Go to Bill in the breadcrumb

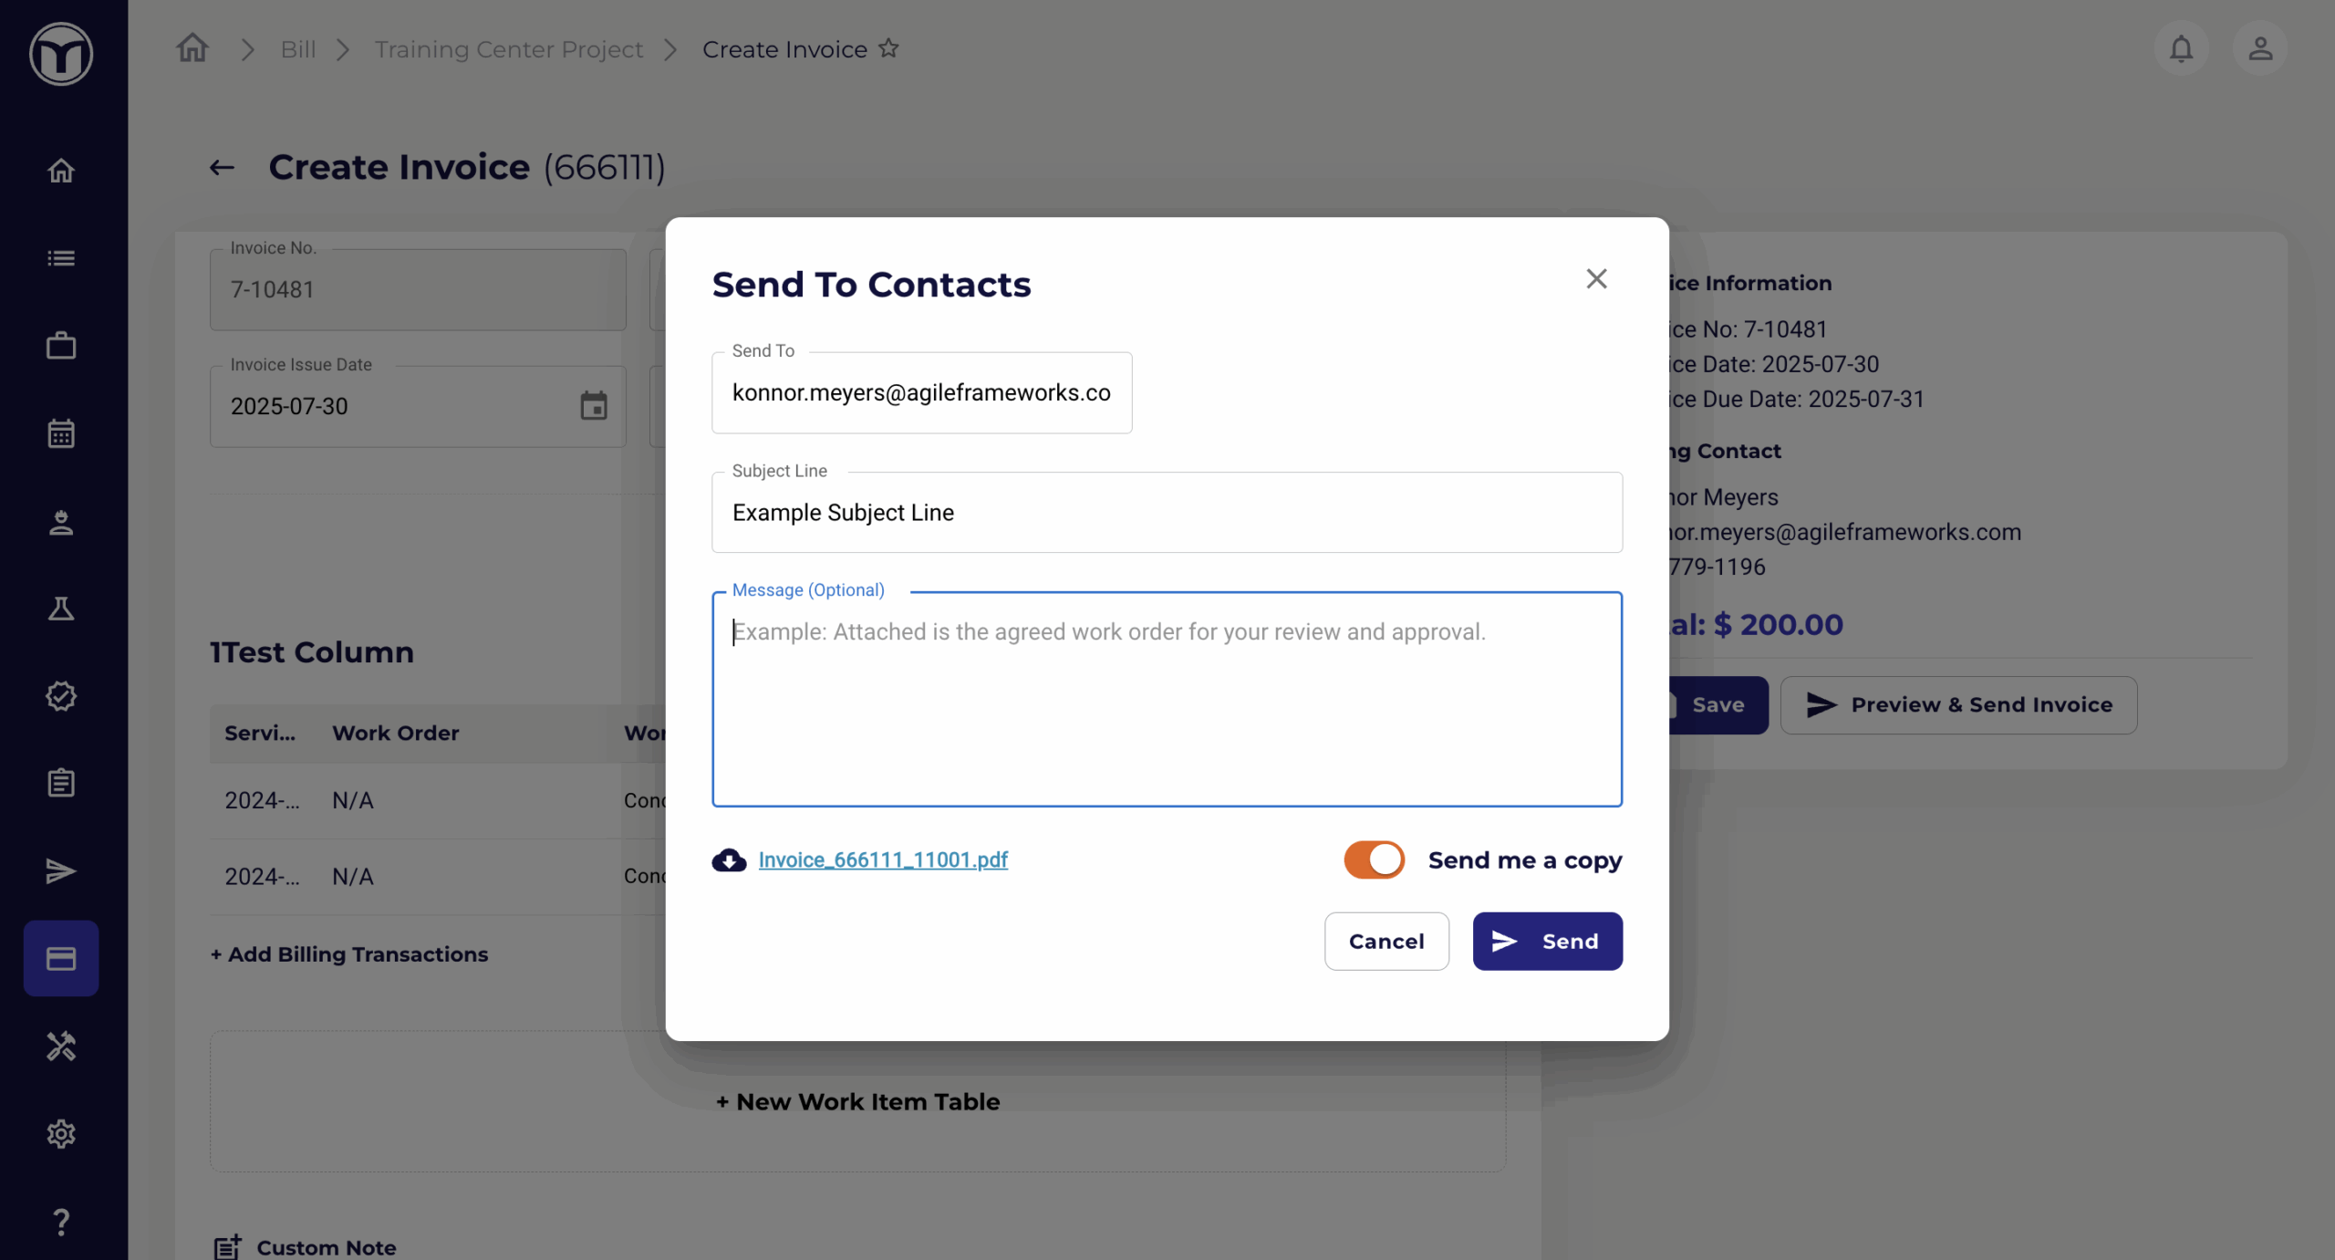click(298, 49)
